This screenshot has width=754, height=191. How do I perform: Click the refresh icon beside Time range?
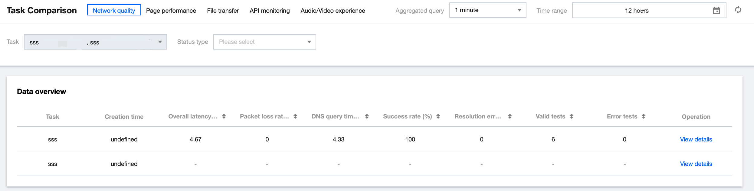coord(738,10)
